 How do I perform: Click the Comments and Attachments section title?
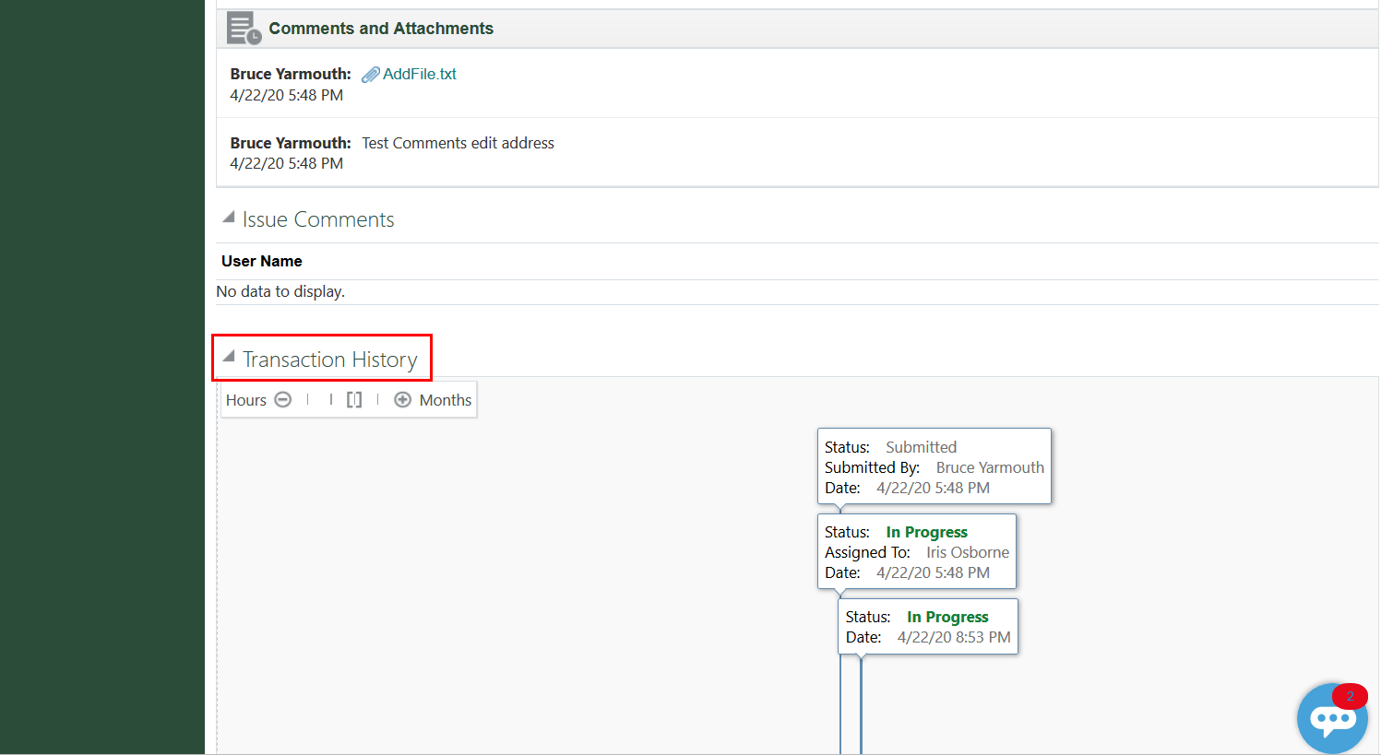(381, 29)
